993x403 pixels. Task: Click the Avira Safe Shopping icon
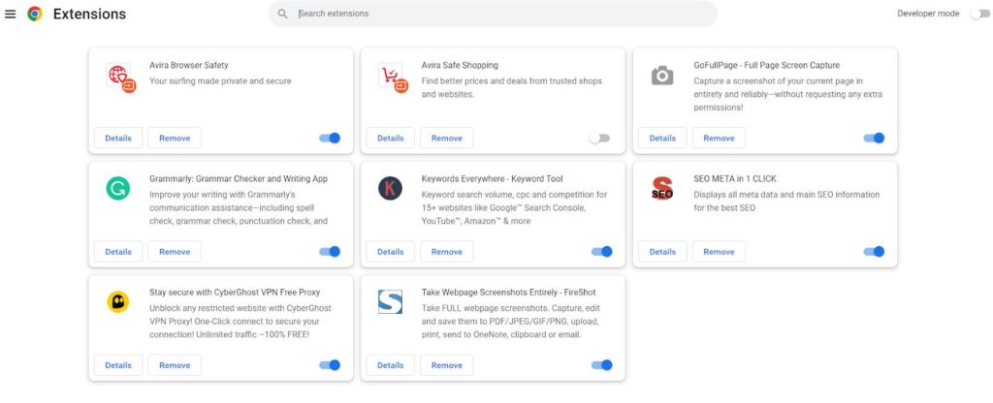(x=394, y=77)
